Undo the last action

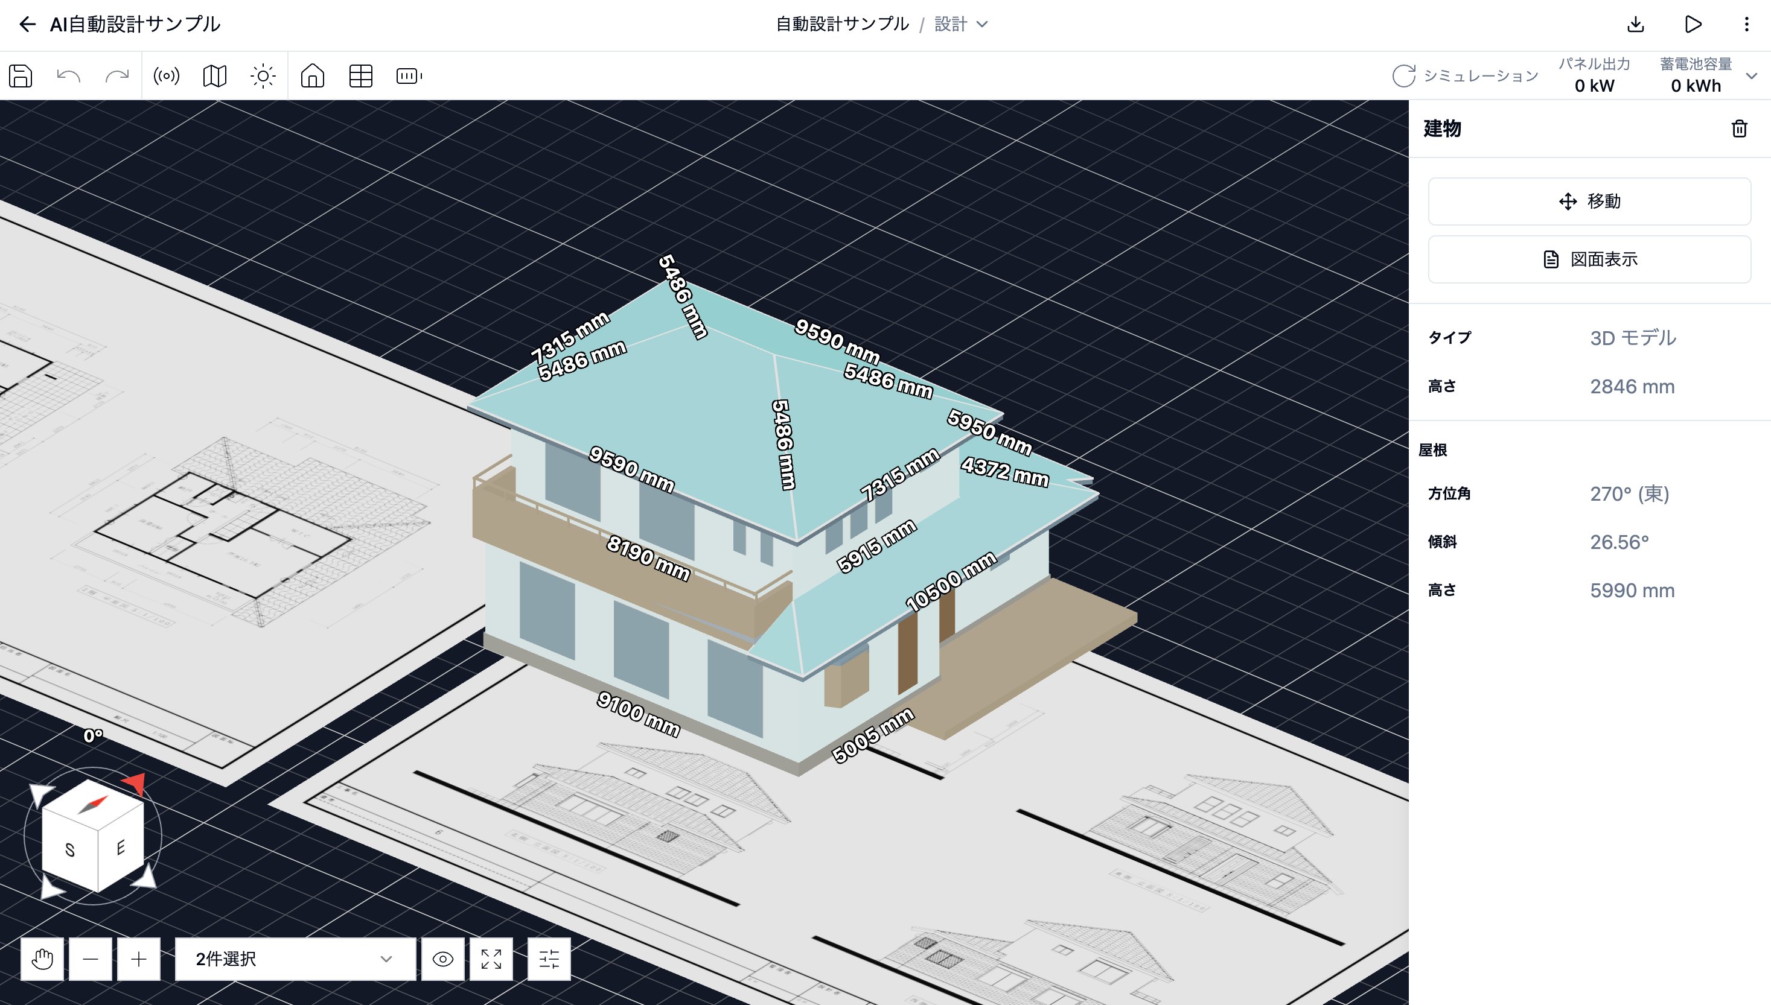coord(68,76)
